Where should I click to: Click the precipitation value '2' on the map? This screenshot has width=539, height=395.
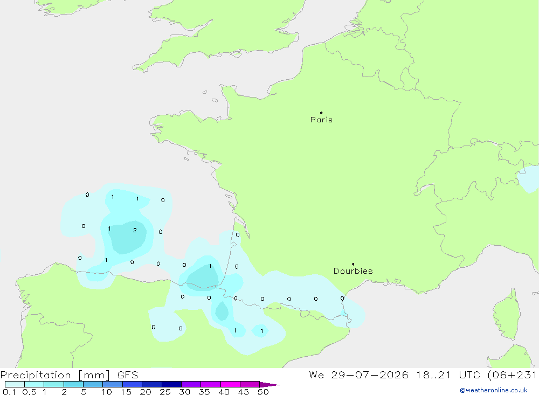135,230
